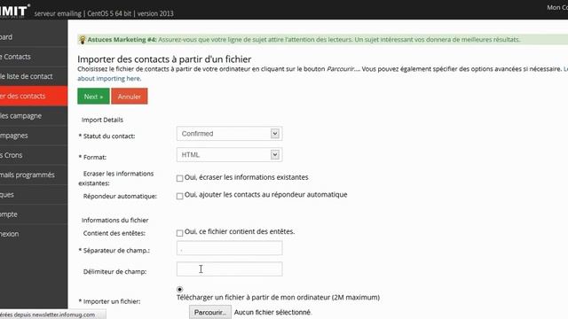This screenshot has height=319, width=568.
Task: Click the green Next button
Action: pyautogui.click(x=93, y=97)
